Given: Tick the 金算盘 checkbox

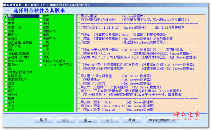Looking at the screenshot, I should pos(6,39).
